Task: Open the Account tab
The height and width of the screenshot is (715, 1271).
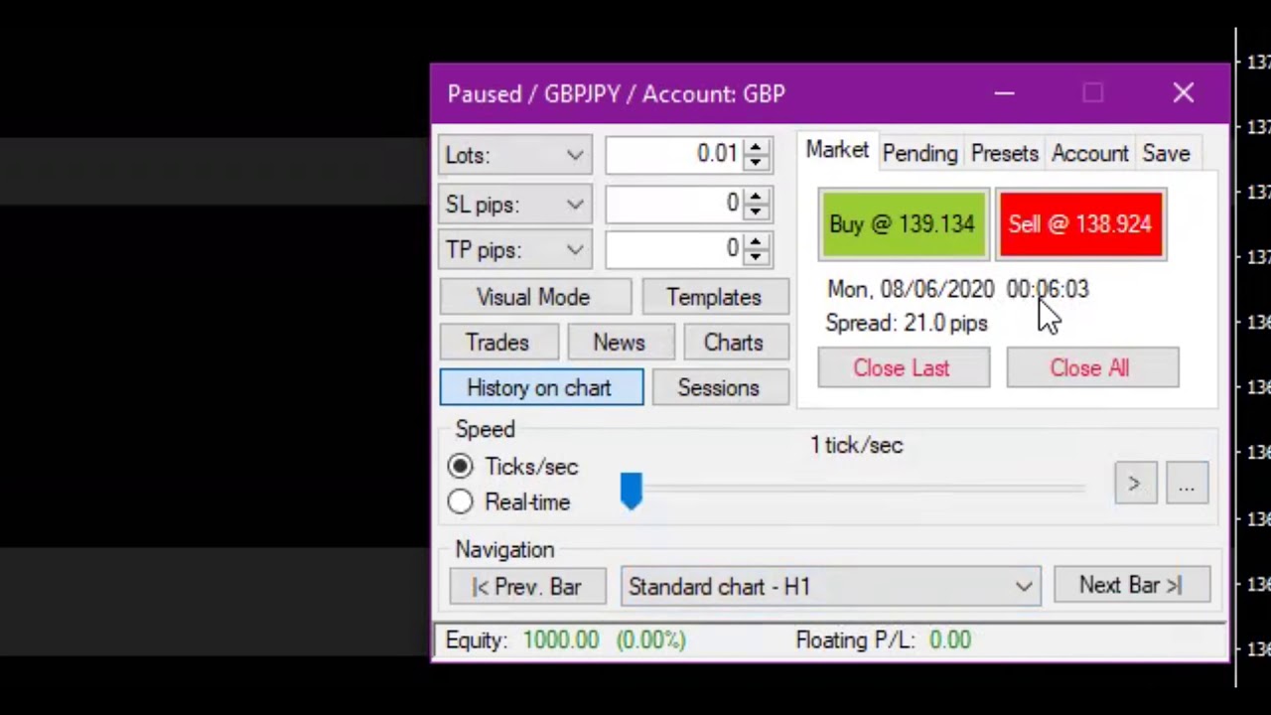Action: [x=1089, y=153]
